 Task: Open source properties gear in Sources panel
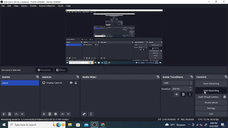[x=55, y=114]
